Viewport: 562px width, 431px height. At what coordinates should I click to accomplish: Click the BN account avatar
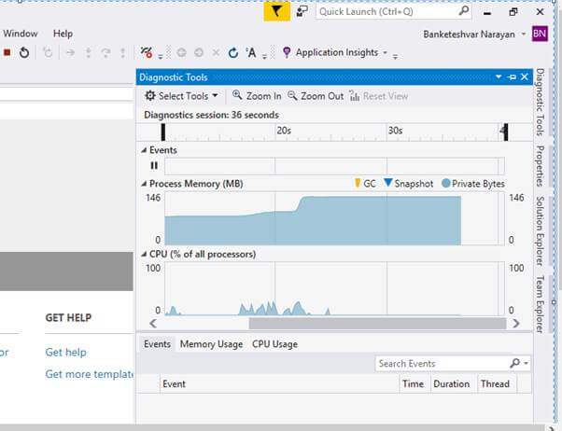[x=540, y=34]
